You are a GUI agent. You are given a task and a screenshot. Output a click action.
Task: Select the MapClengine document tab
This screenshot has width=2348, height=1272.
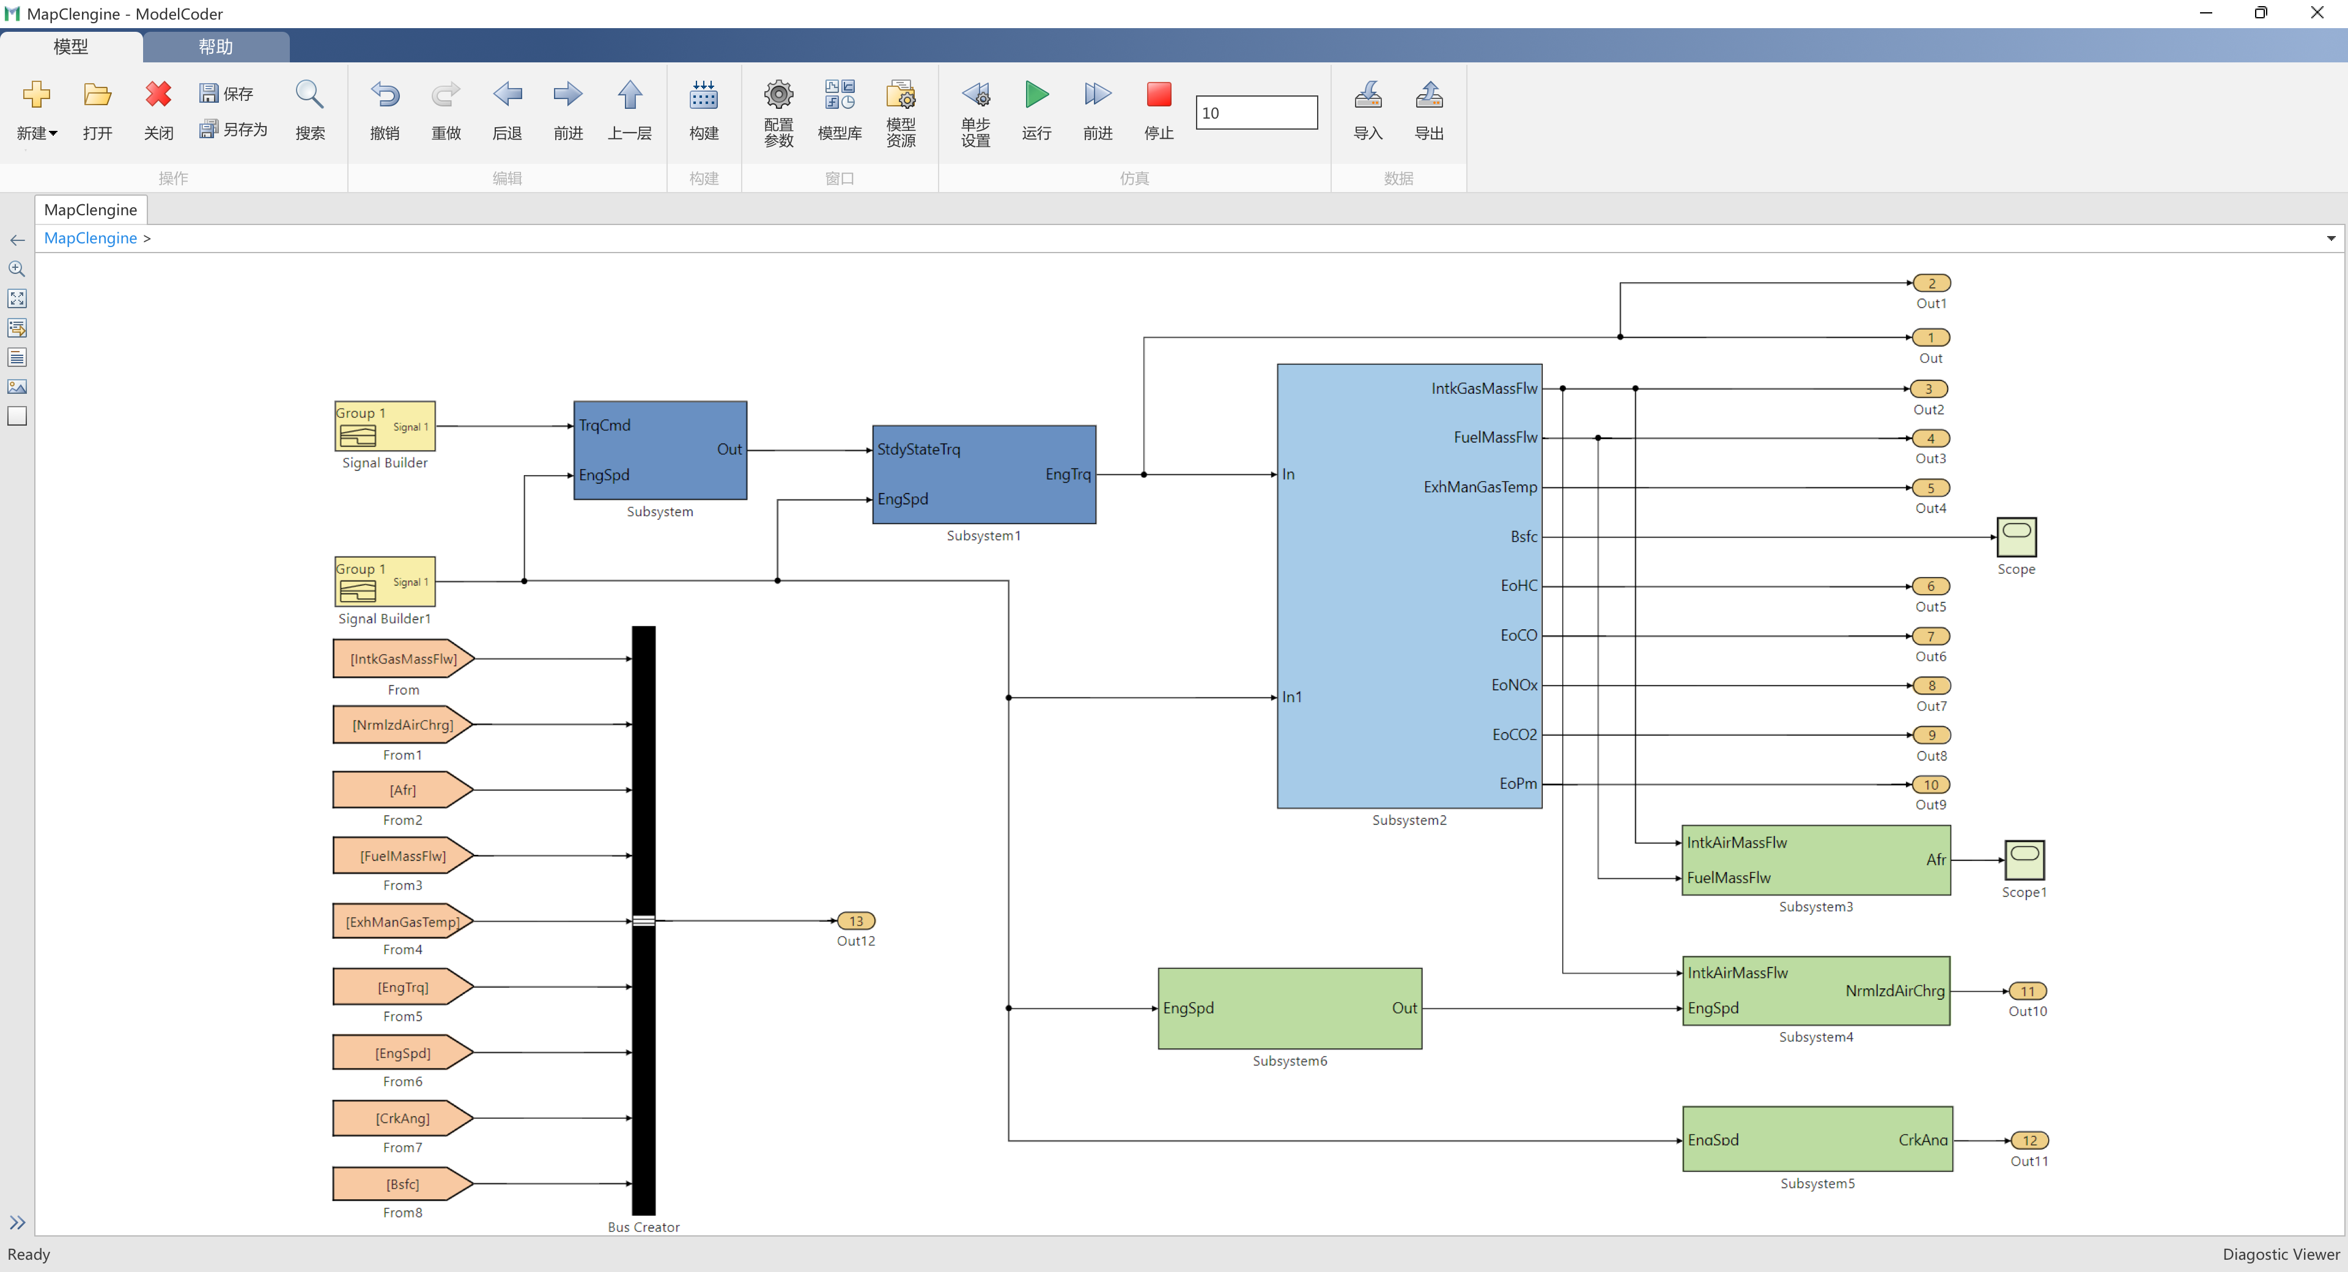tap(90, 210)
